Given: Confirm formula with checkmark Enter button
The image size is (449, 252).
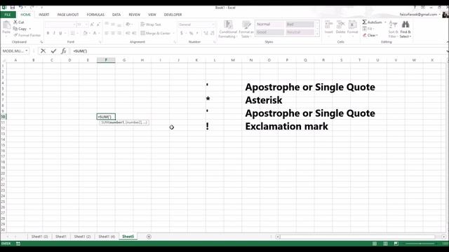Looking at the screenshot, I should [x=53, y=51].
